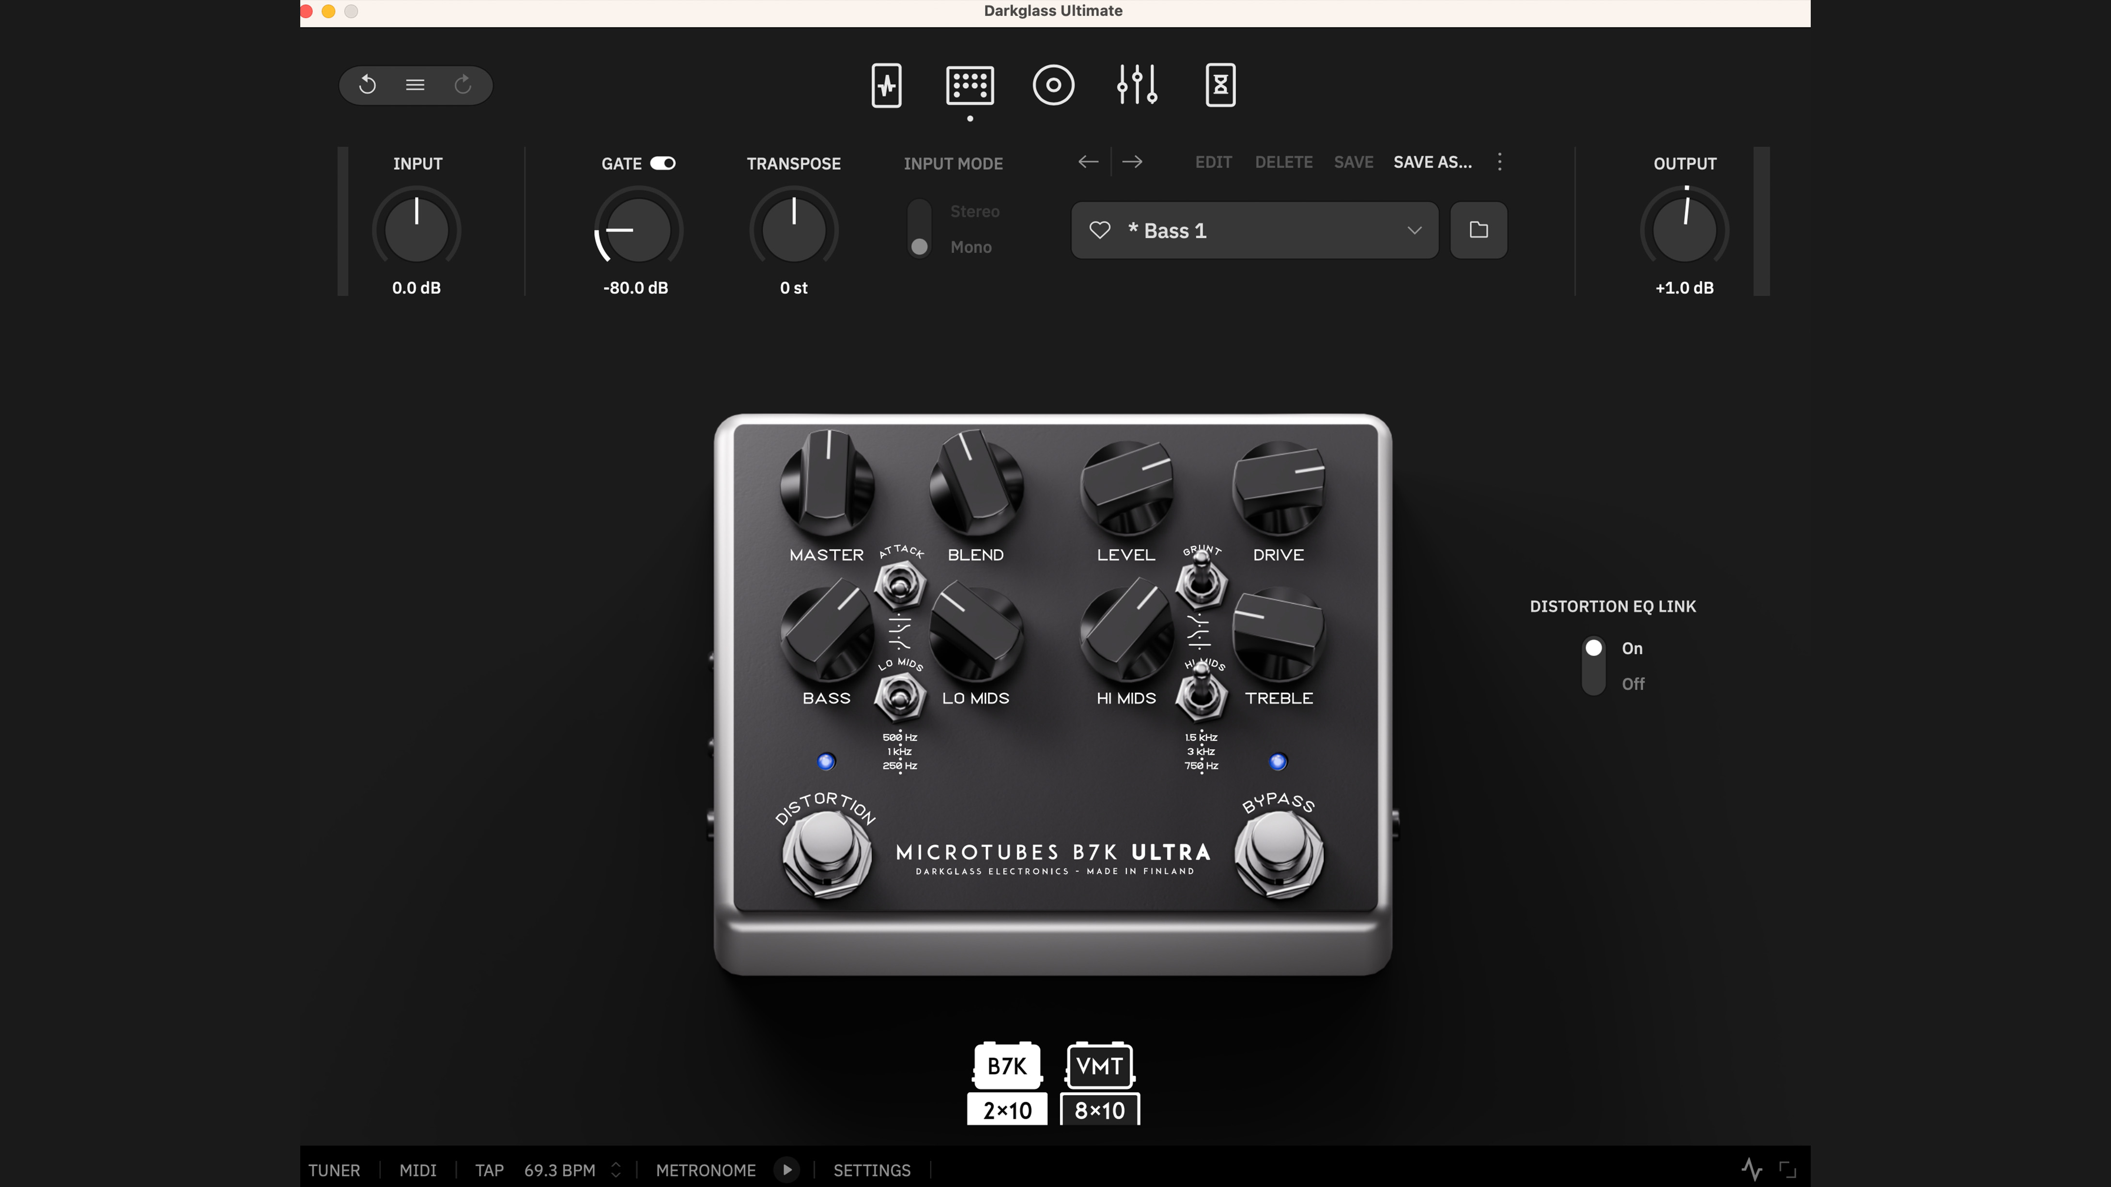Select Stereo input mode

(974, 212)
